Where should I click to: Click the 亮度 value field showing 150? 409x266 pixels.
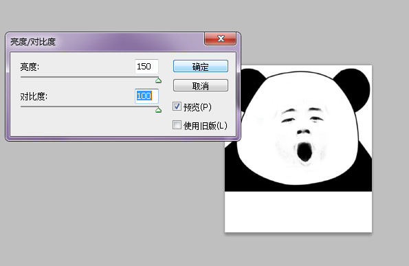tap(146, 67)
